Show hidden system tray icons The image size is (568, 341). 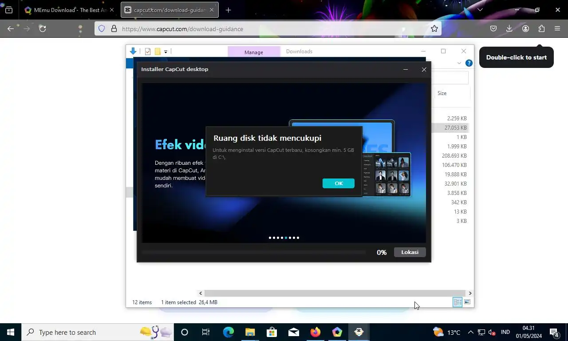(470, 332)
